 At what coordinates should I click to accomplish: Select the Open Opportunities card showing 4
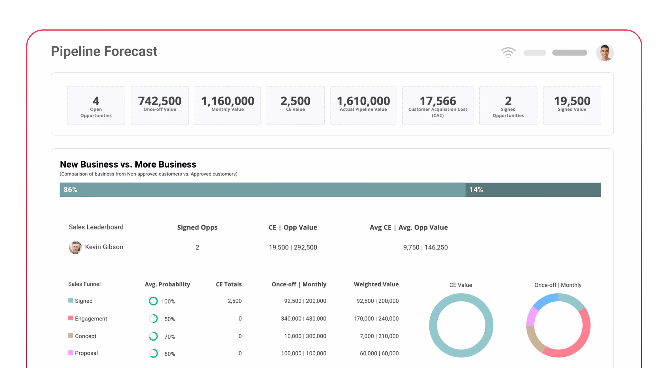click(x=96, y=105)
